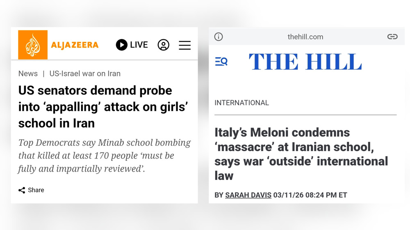Open the Meloni condemns massacre headline

coord(301,154)
